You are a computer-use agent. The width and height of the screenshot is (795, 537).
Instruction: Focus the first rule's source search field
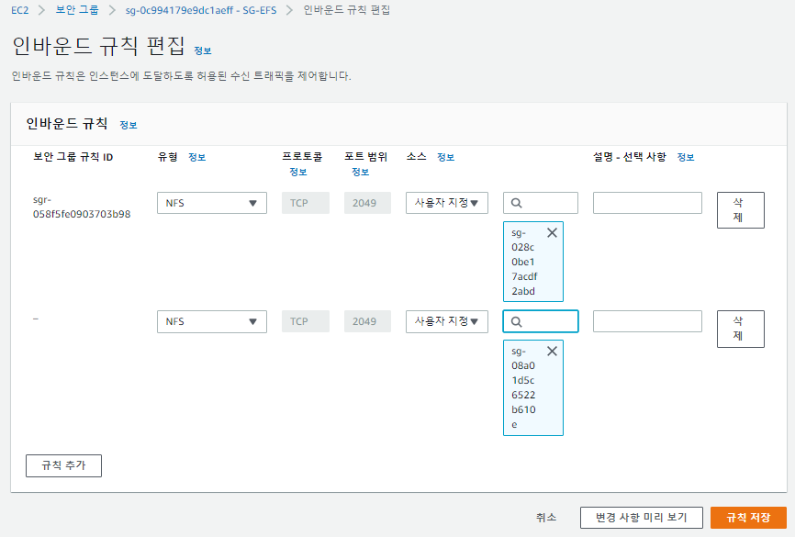pos(541,203)
